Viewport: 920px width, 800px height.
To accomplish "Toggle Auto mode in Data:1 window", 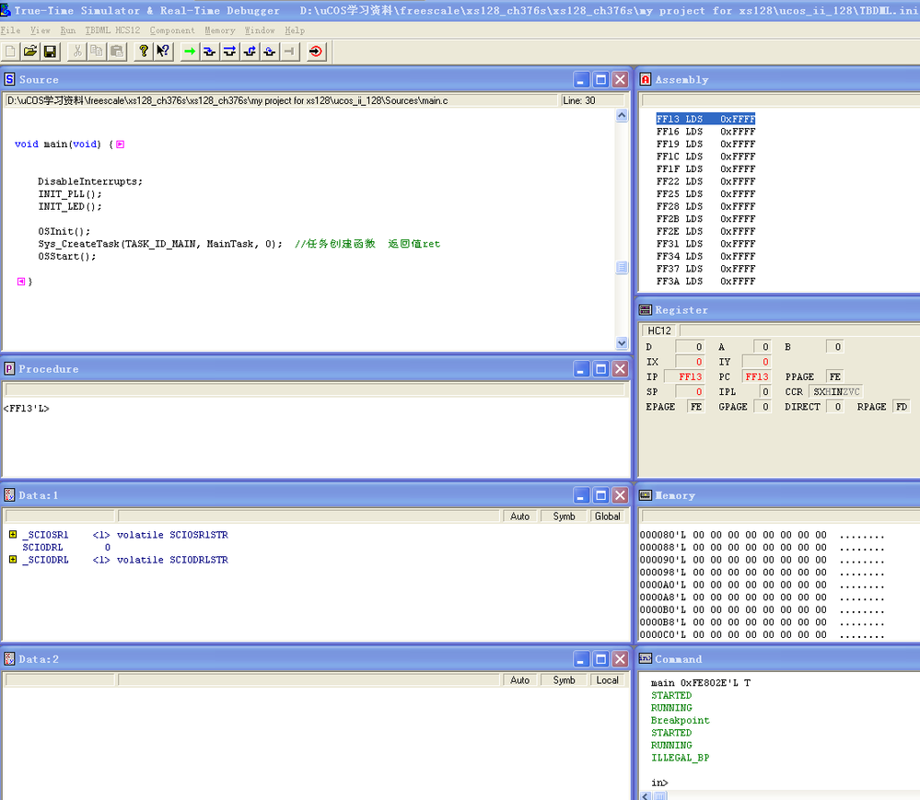I will click(x=519, y=516).
